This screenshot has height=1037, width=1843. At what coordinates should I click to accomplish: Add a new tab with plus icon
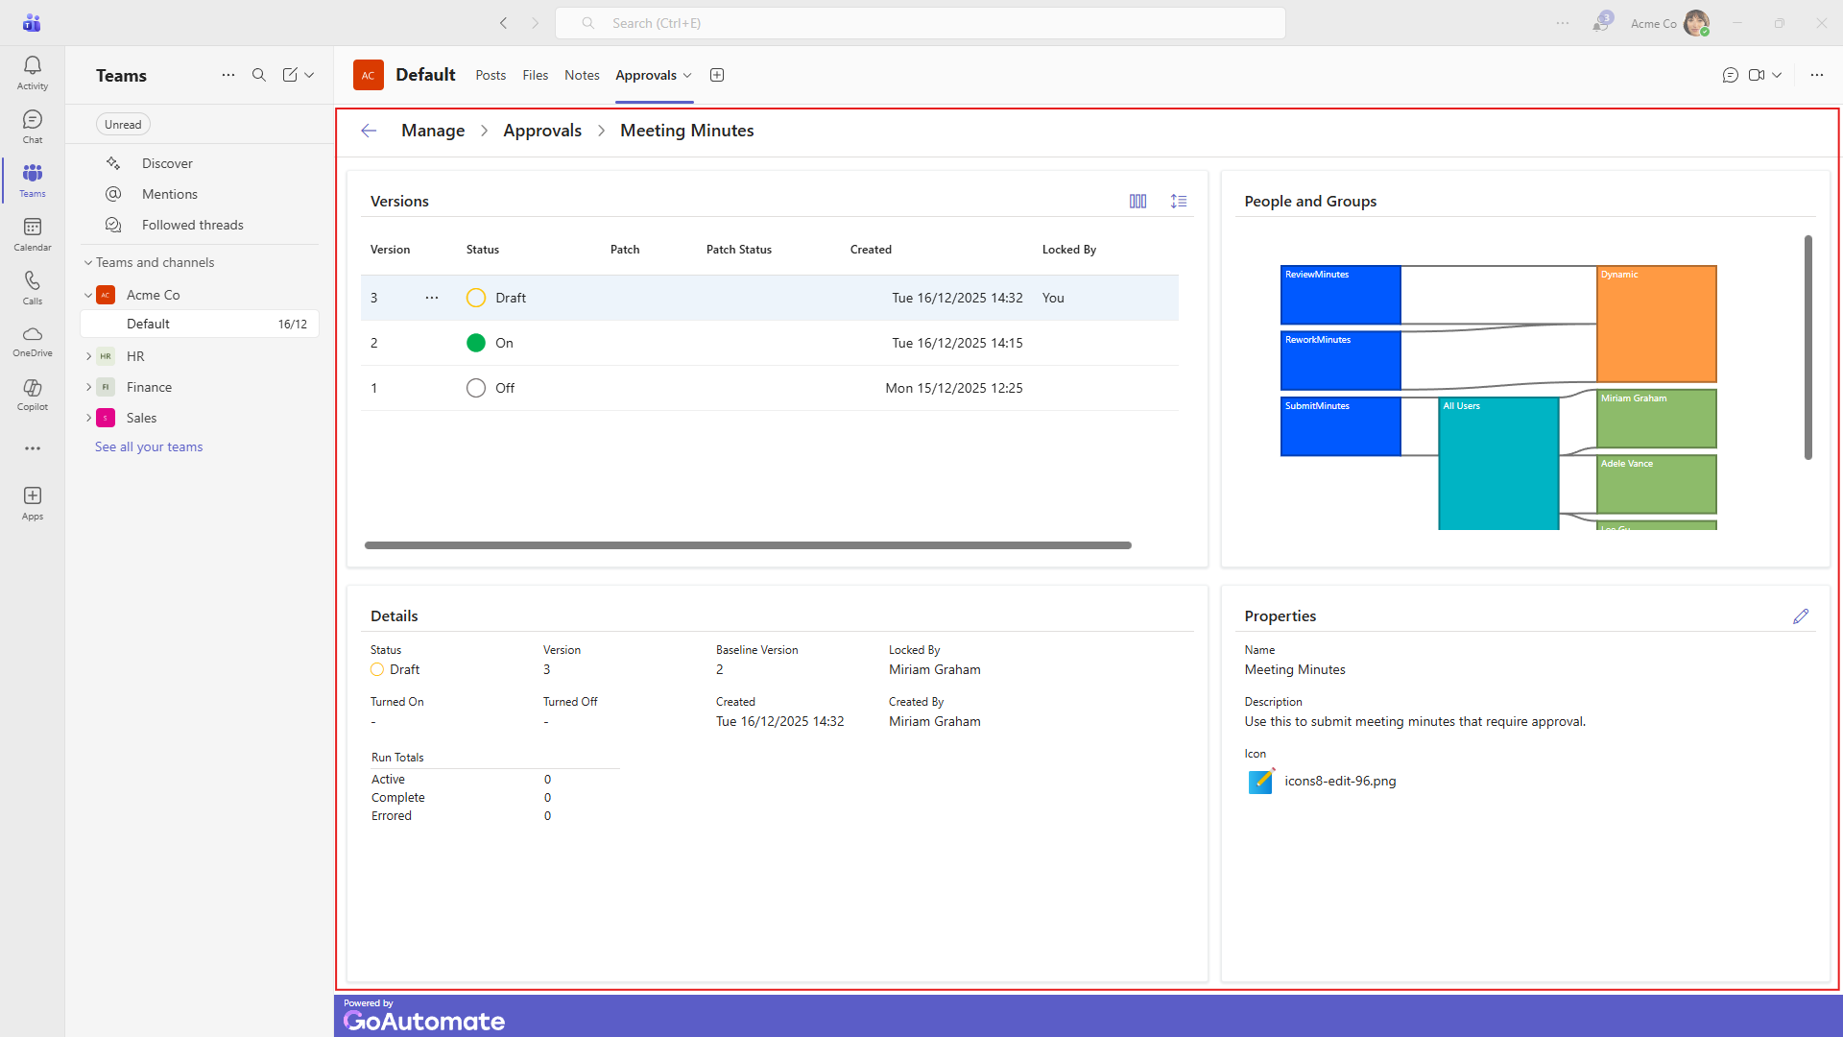[x=717, y=75]
